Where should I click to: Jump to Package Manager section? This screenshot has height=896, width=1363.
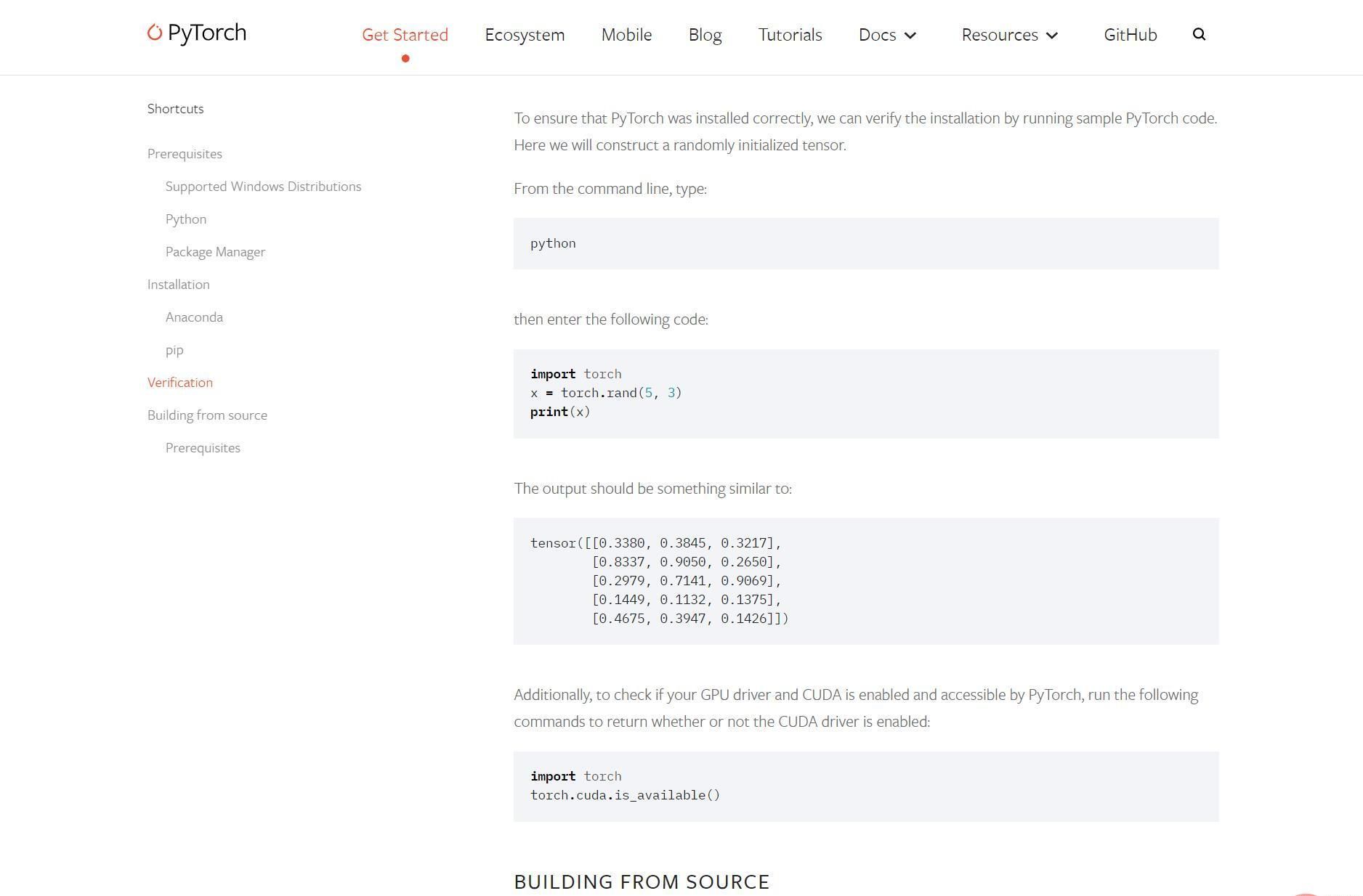[215, 252]
